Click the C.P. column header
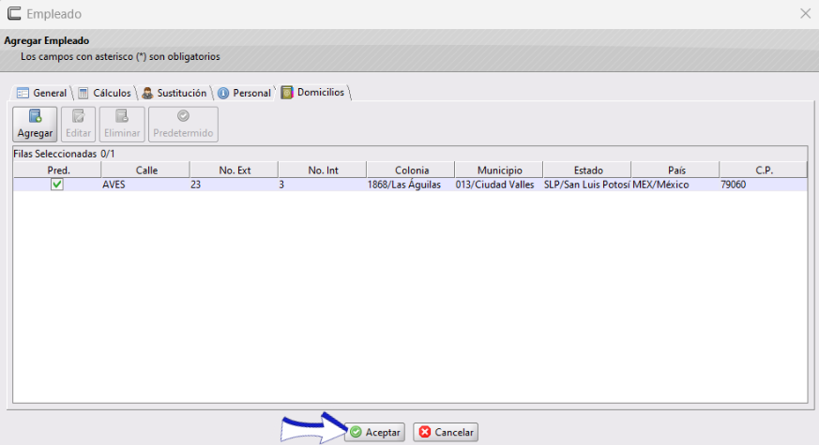The image size is (819, 445). tap(763, 171)
